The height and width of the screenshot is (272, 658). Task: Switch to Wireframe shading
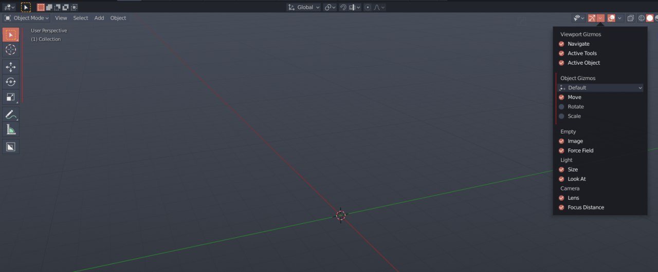click(x=642, y=18)
